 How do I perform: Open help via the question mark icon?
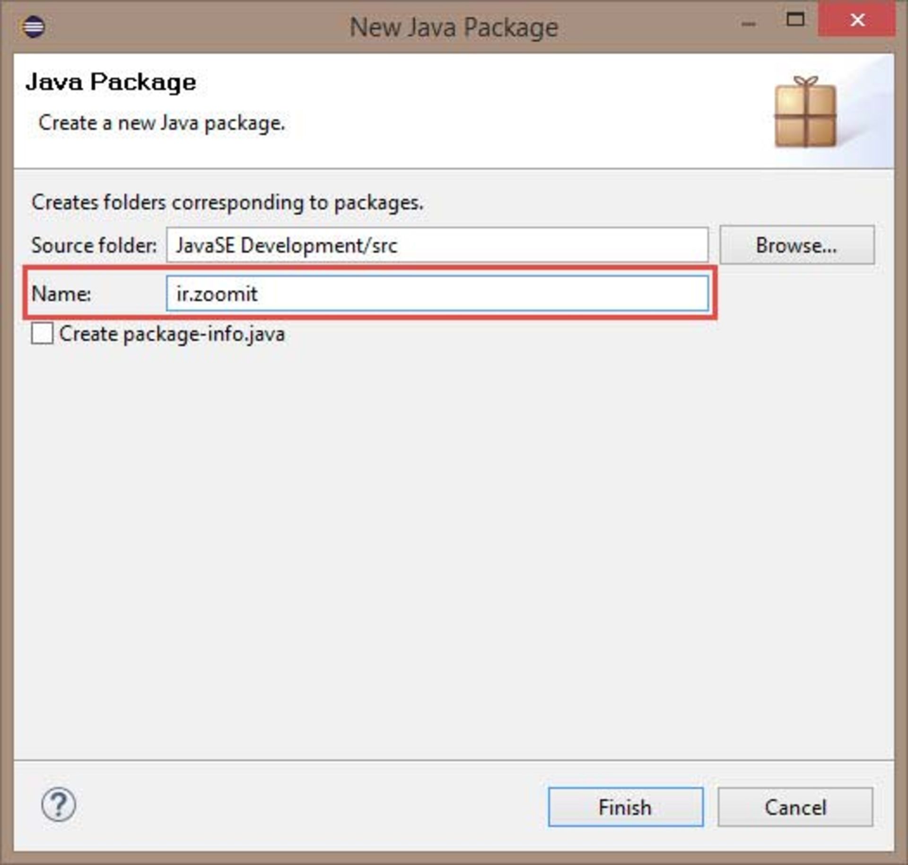tap(59, 804)
